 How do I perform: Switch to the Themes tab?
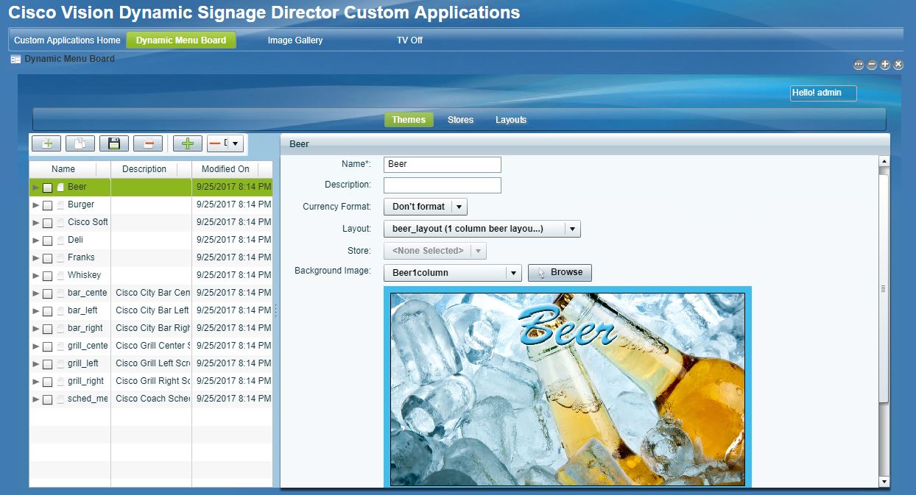[409, 120]
